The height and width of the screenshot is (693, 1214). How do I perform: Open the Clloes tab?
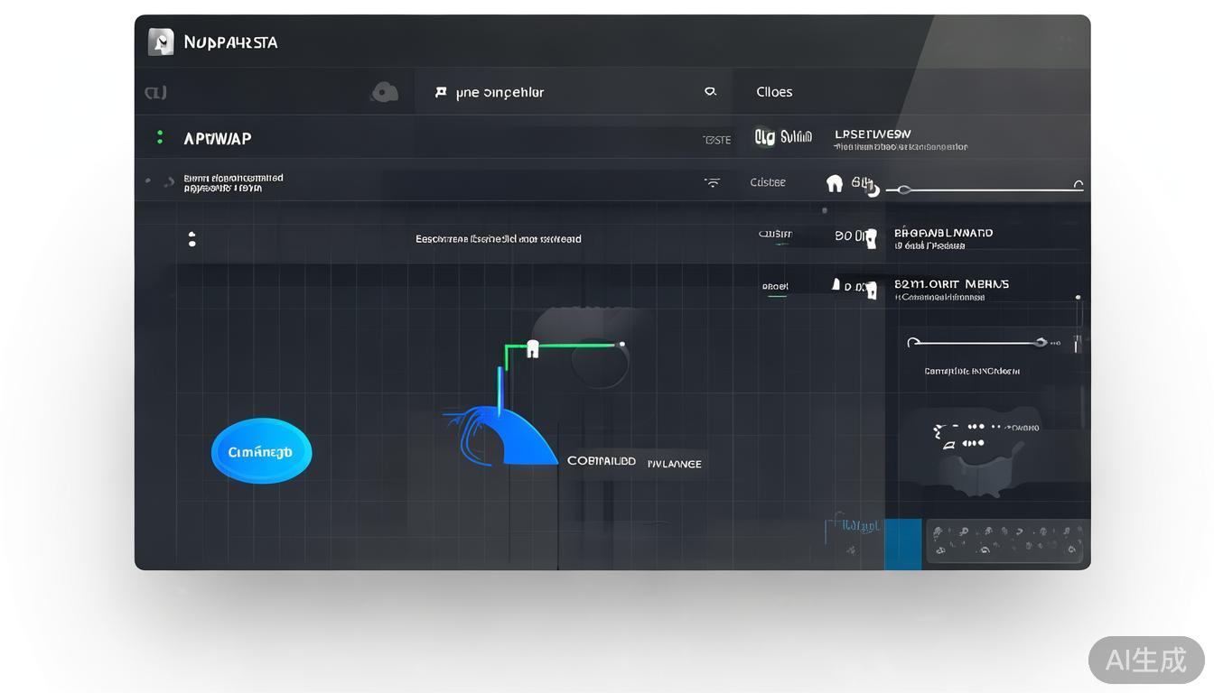[774, 92]
